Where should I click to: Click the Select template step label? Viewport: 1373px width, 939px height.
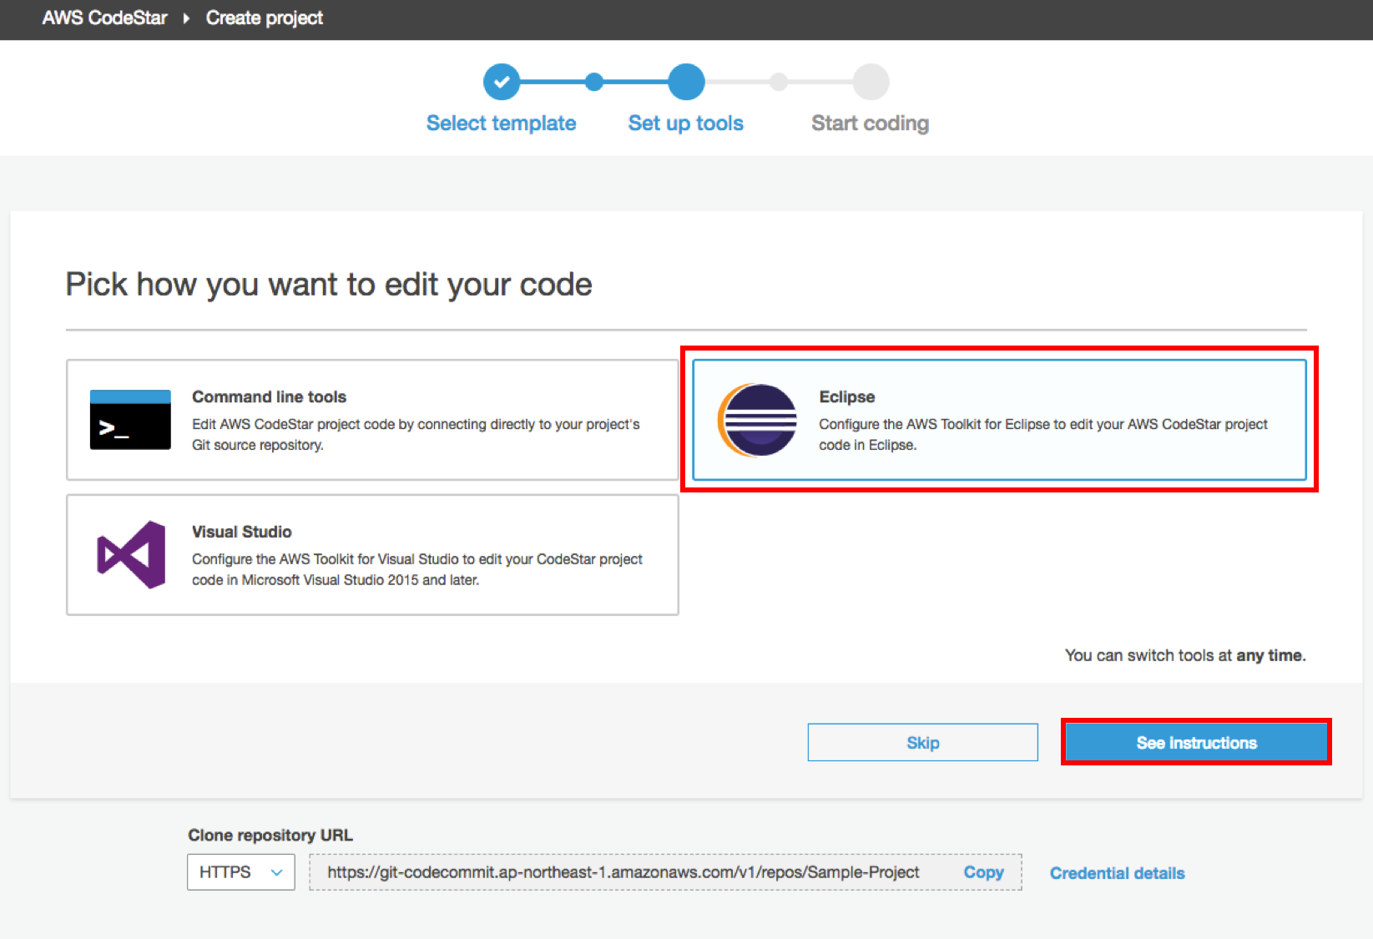click(501, 124)
